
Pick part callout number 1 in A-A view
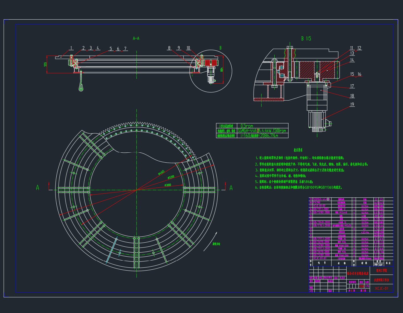point(71,48)
